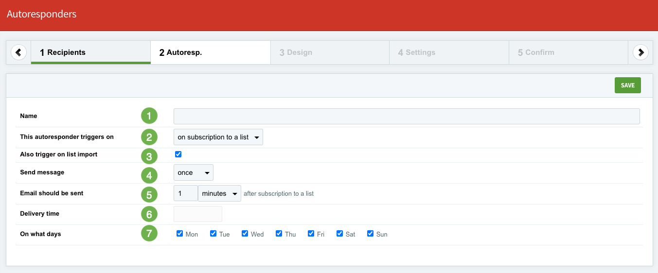Toggle the Thu day checkbox
Screen dimensions: 658x273
coord(279,234)
